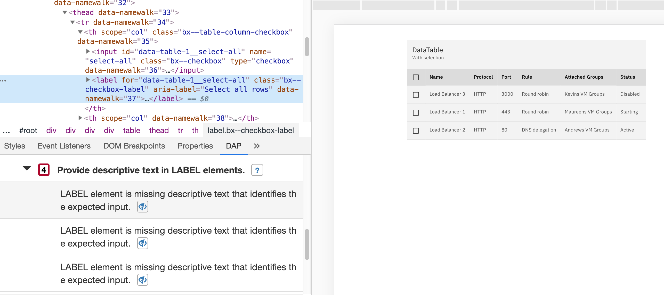Expand the input select-all element node
This screenshot has width=664, height=295.
tap(88, 51)
